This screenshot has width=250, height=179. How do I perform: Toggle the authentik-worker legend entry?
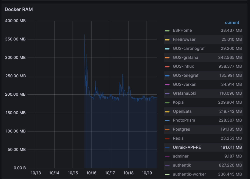[x=189, y=175]
